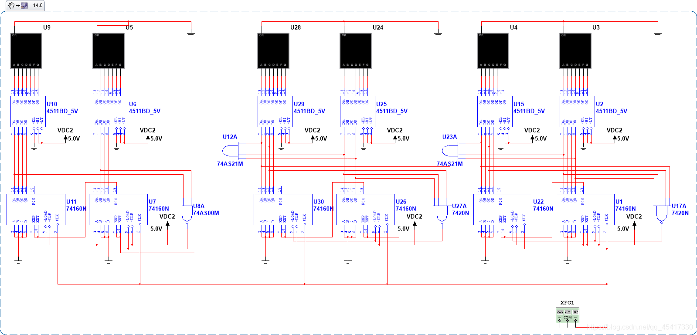
Task: Click the 74AS00M label under U8A
Action: click(x=206, y=213)
